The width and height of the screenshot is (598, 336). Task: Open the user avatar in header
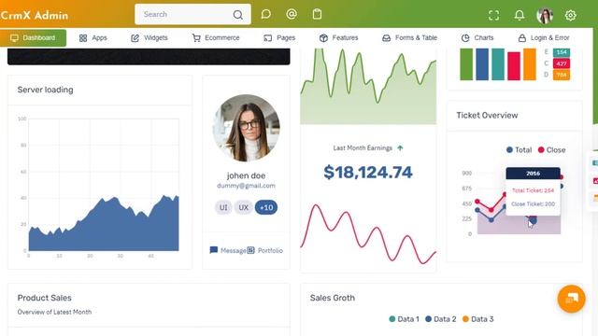545,15
